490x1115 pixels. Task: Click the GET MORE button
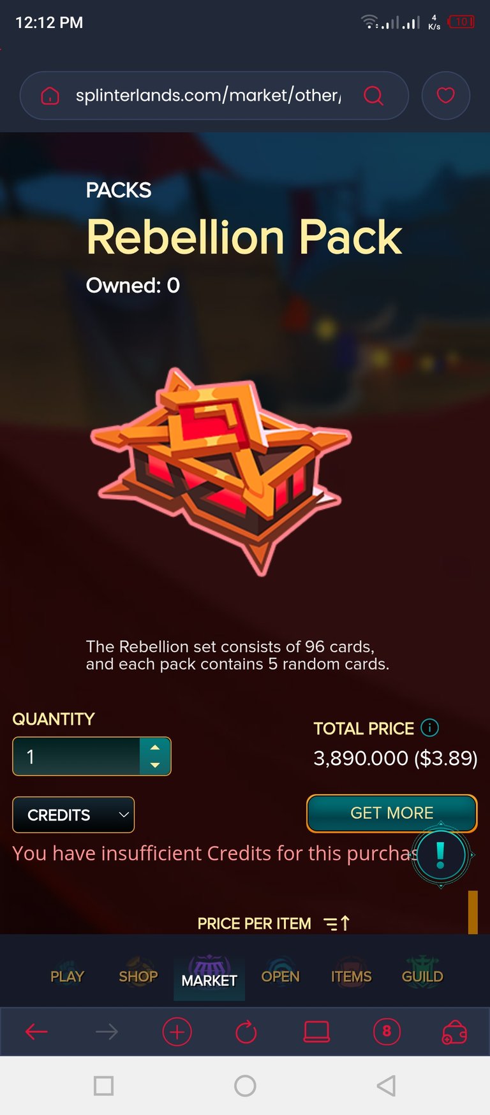click(392, 813)
